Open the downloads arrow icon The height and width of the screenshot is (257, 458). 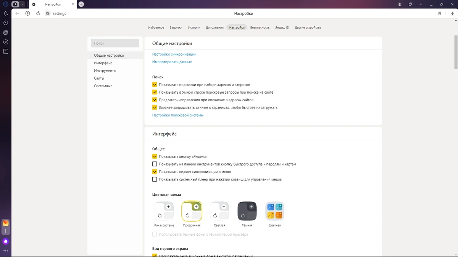point(452,13)
